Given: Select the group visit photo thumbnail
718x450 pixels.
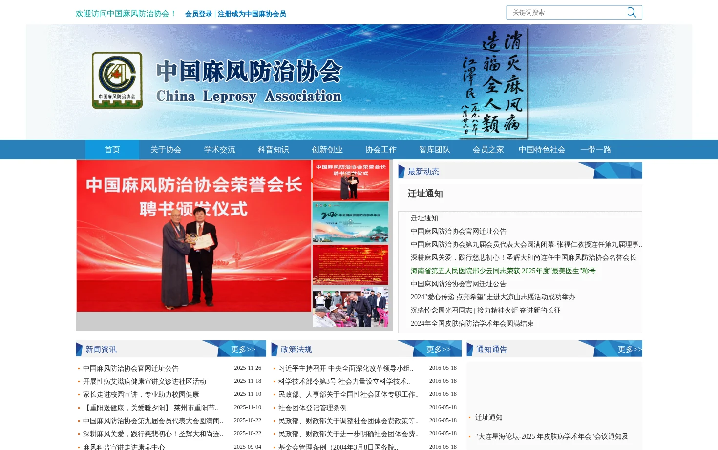Looking at the screenshot, I should [x=351, y=307].
